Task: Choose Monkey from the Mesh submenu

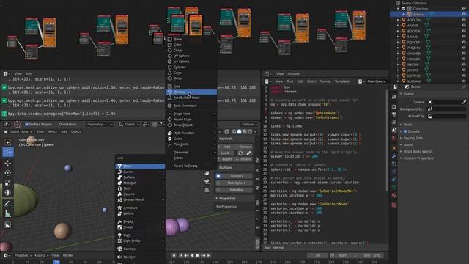Action: (191, 92)
